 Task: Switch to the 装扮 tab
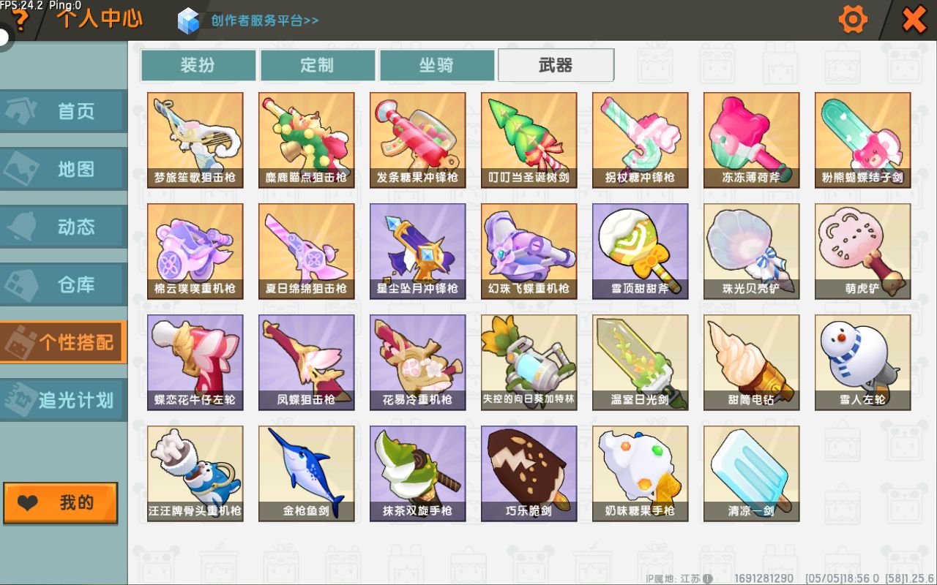click(198, 65)
